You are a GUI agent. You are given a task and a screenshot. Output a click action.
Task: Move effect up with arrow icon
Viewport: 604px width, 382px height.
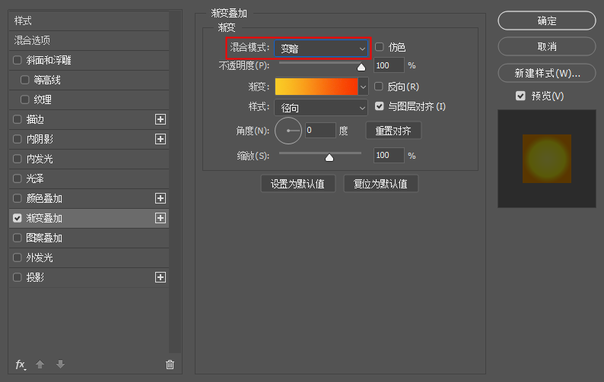pyautogui.click(x=40, y=364)
